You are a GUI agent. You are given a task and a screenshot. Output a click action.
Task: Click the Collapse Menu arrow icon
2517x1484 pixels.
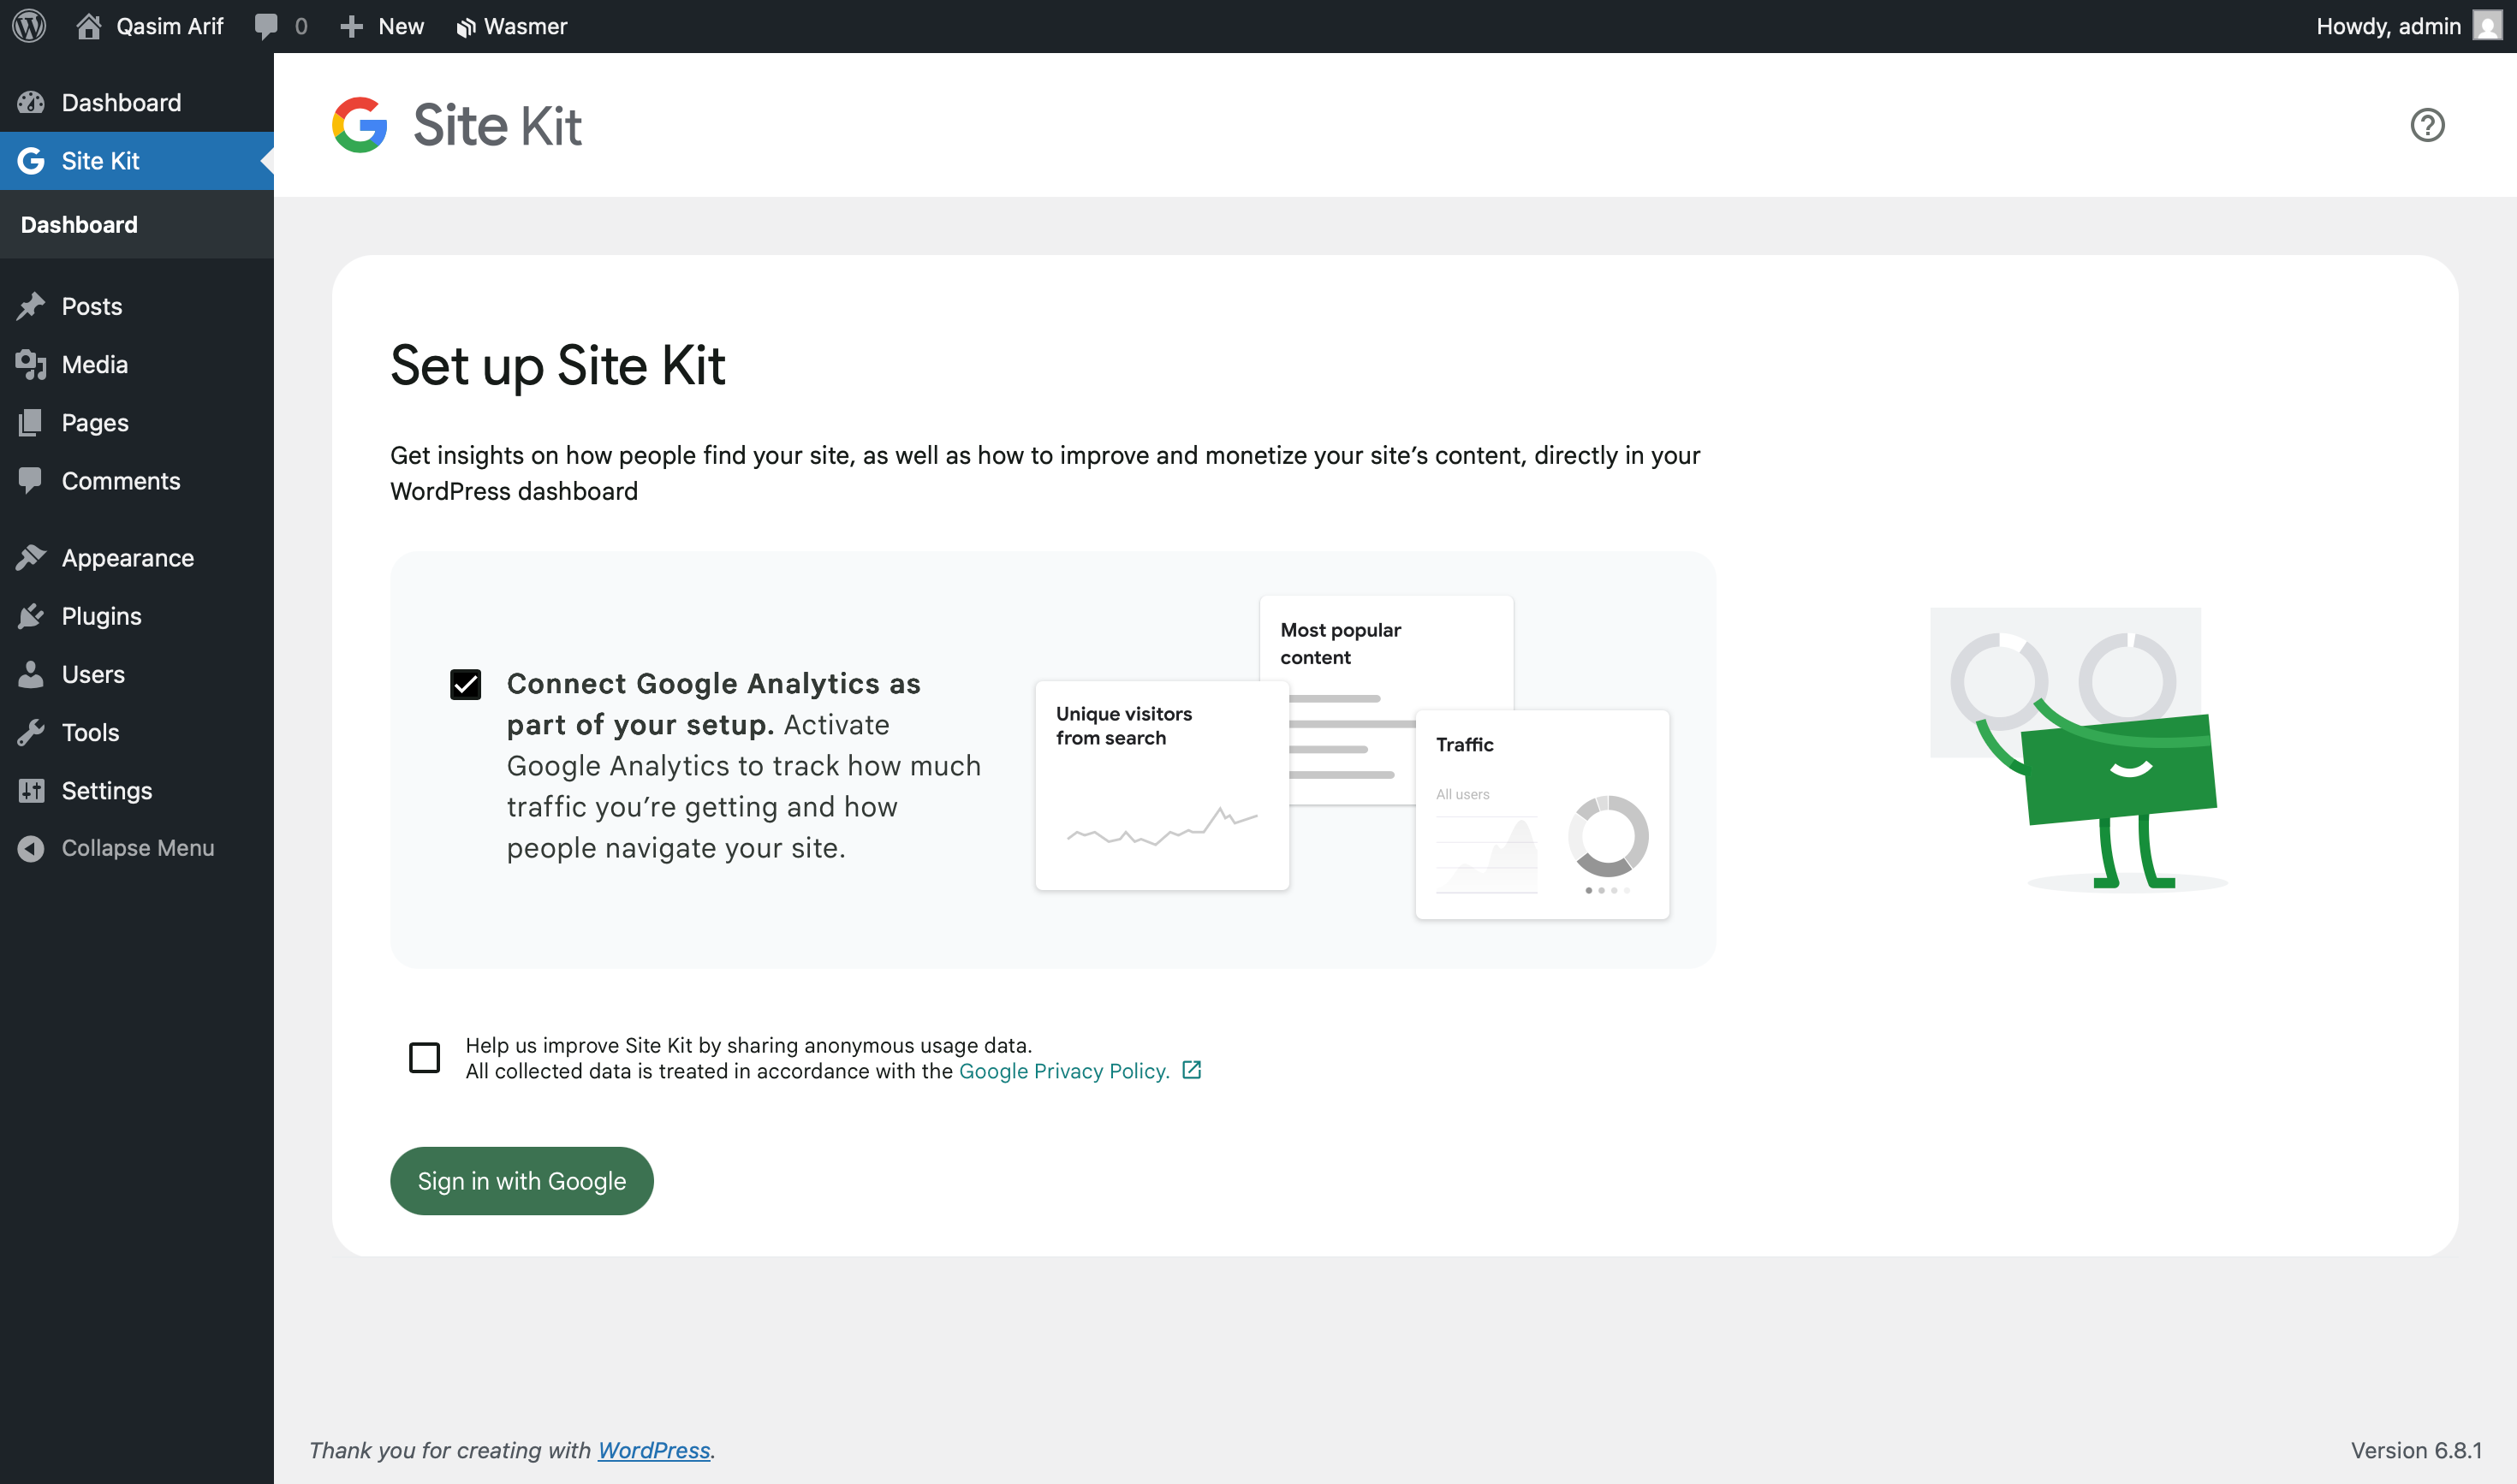[x=31, y=848]
